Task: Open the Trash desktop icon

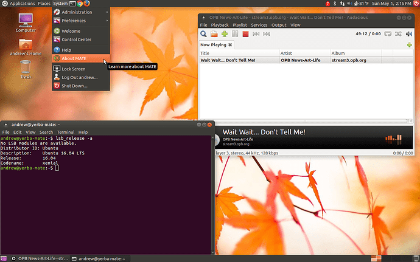Action: (x=26, y=69)
